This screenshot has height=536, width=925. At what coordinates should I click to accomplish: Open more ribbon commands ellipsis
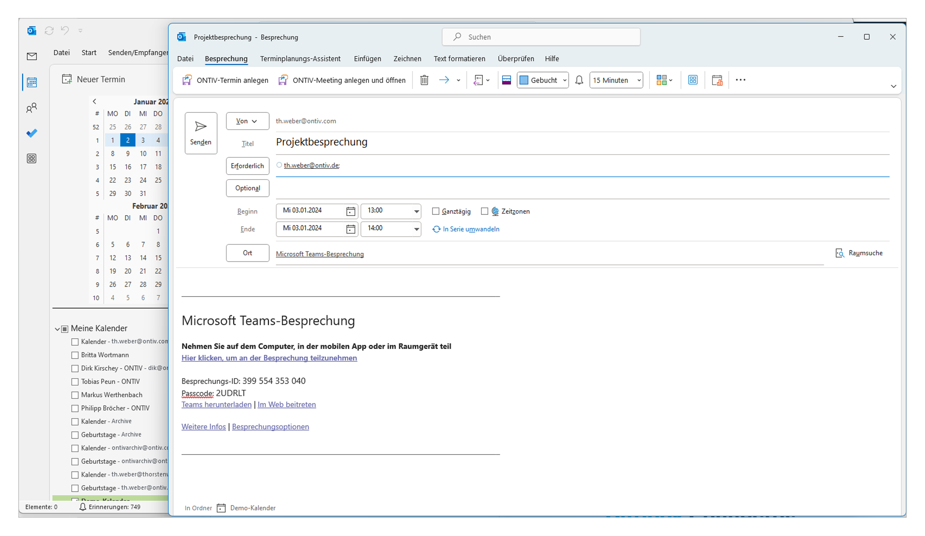coord(740,80)
